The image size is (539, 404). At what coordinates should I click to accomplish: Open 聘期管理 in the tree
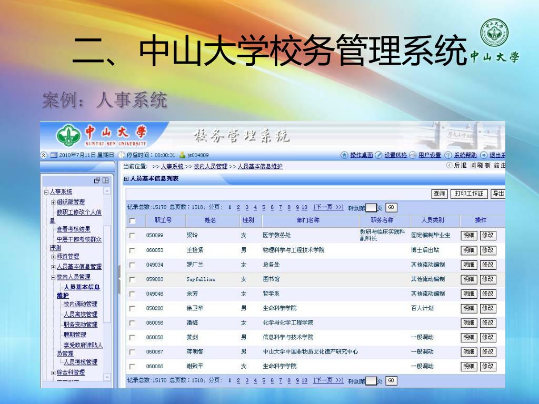pos(75,335)
